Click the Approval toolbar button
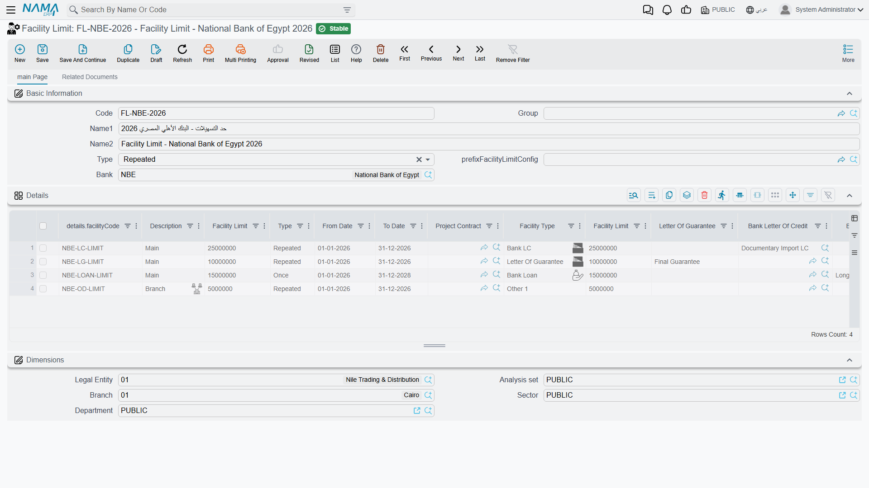The image size is (869, 488). click(278, 53)
